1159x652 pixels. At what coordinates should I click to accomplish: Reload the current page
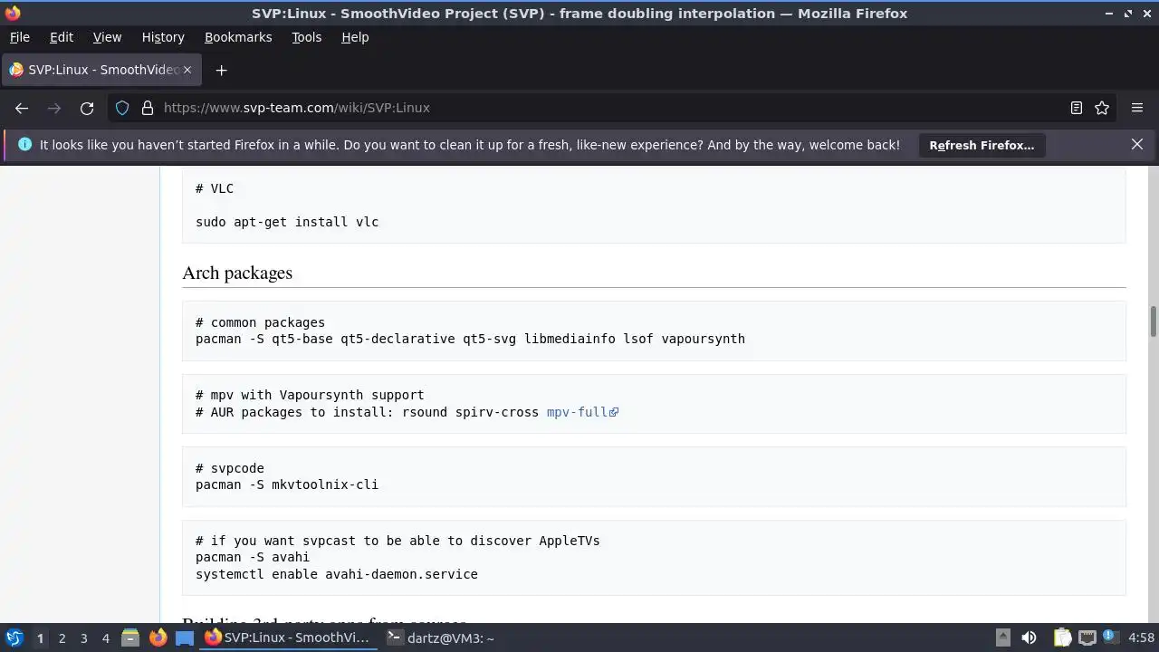(87, 108)
